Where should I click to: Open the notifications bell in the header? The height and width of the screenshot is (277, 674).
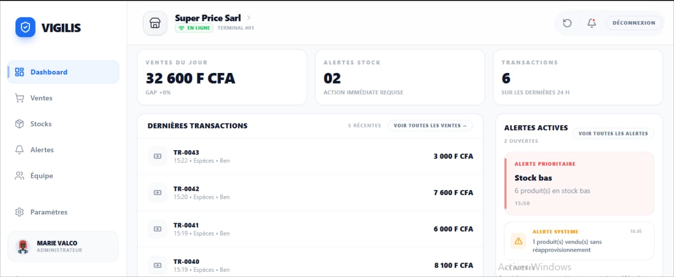pos(591,22)
